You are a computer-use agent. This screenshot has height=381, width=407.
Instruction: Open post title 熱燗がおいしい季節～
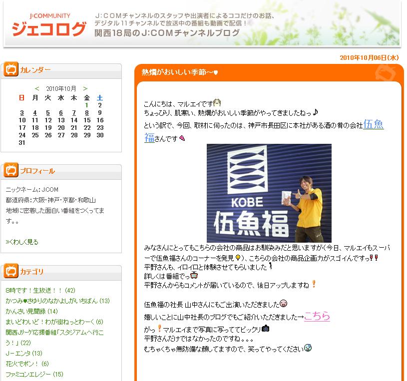click(180, 72)
